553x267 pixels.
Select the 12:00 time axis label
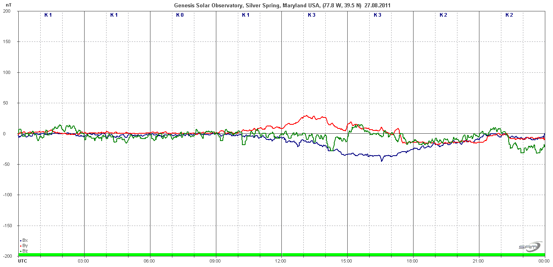(281, 261)
